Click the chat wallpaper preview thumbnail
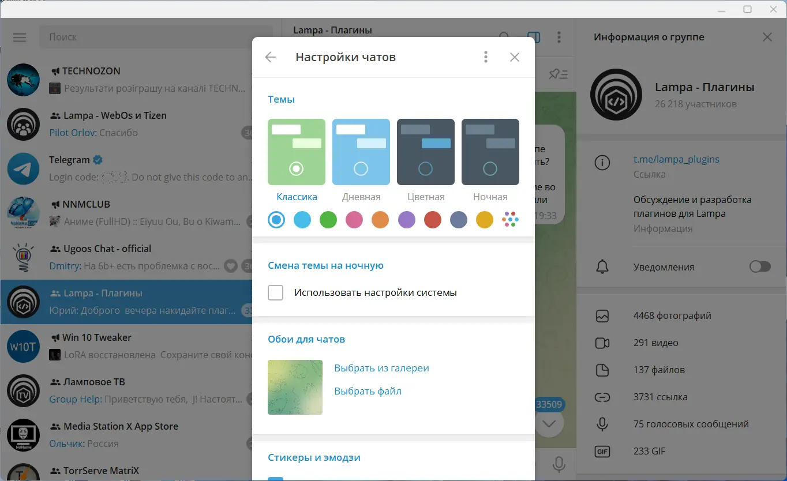Viewport: 787px width, 481px height. (295, 387)
